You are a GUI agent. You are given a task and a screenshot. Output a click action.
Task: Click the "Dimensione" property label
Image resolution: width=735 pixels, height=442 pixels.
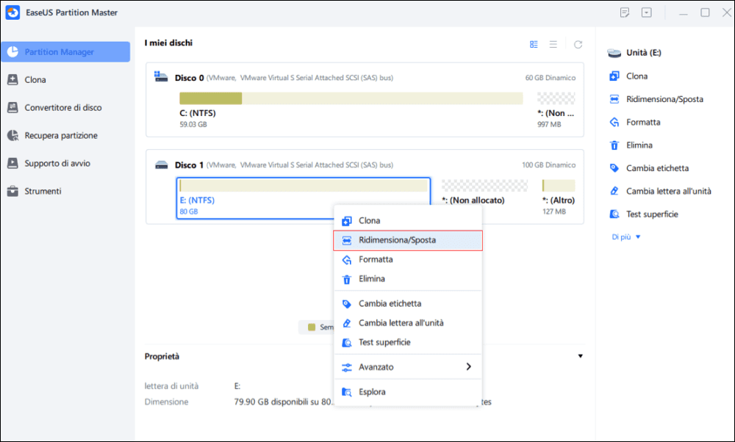pos(166,402)
